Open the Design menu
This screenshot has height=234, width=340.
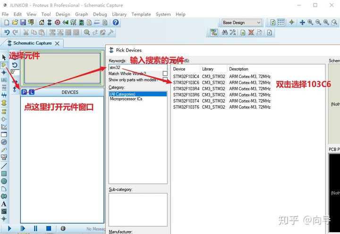[63, 14]
